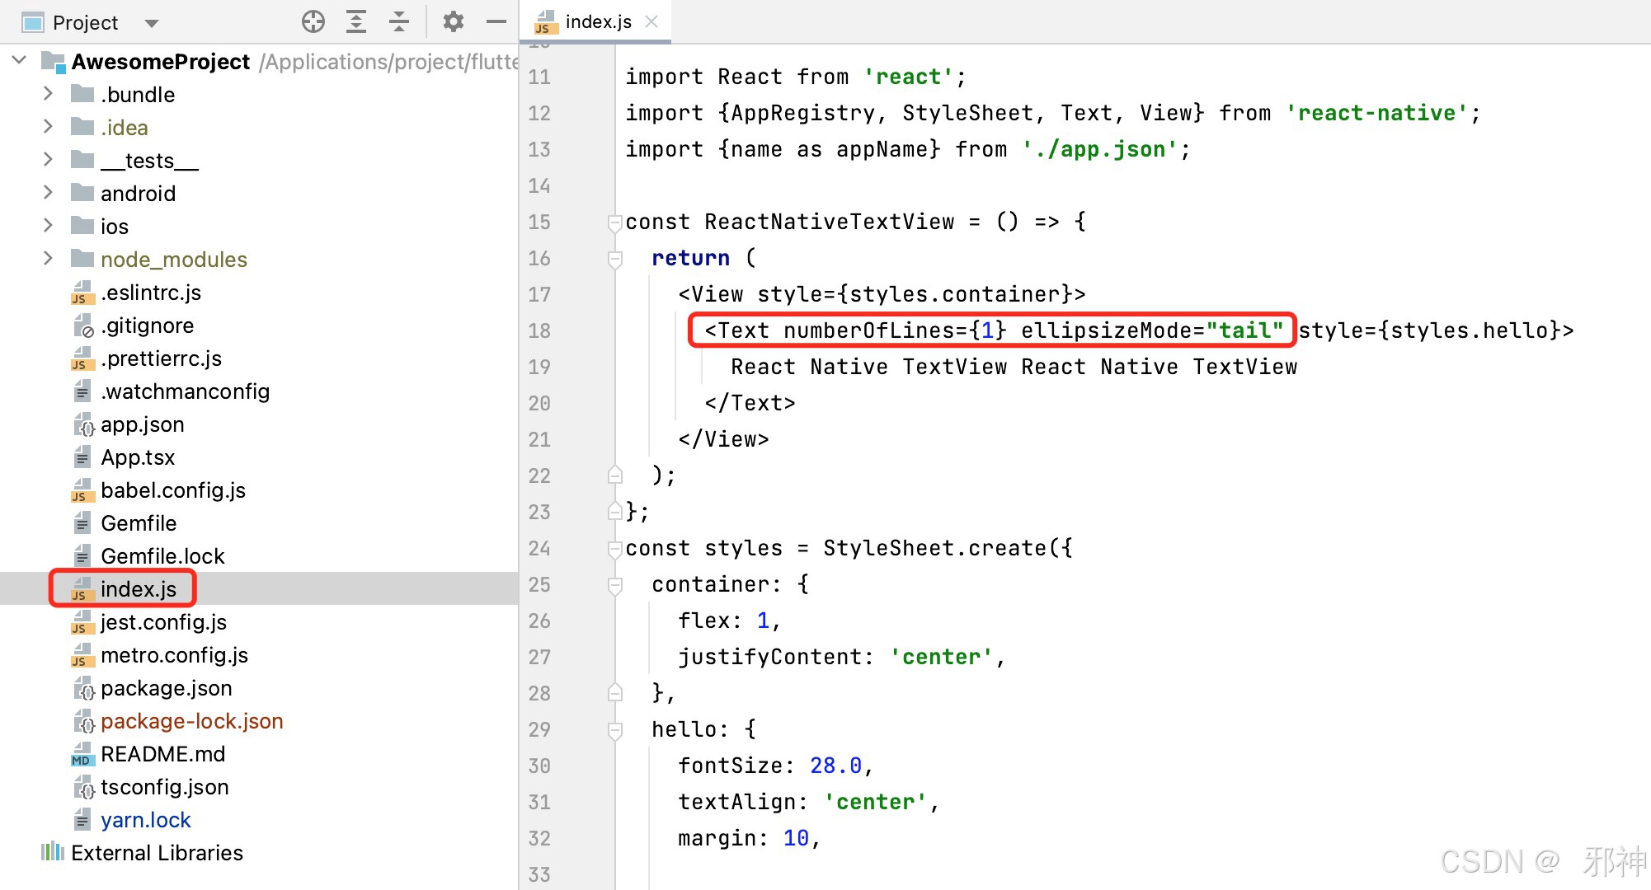1651x890 pixels.
Task: Click the .gitignore file icon
Action: 83,326
